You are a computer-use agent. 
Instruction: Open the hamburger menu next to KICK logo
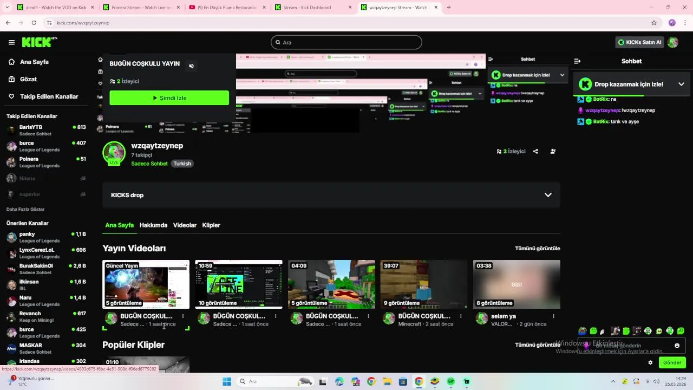click(11, 42)
